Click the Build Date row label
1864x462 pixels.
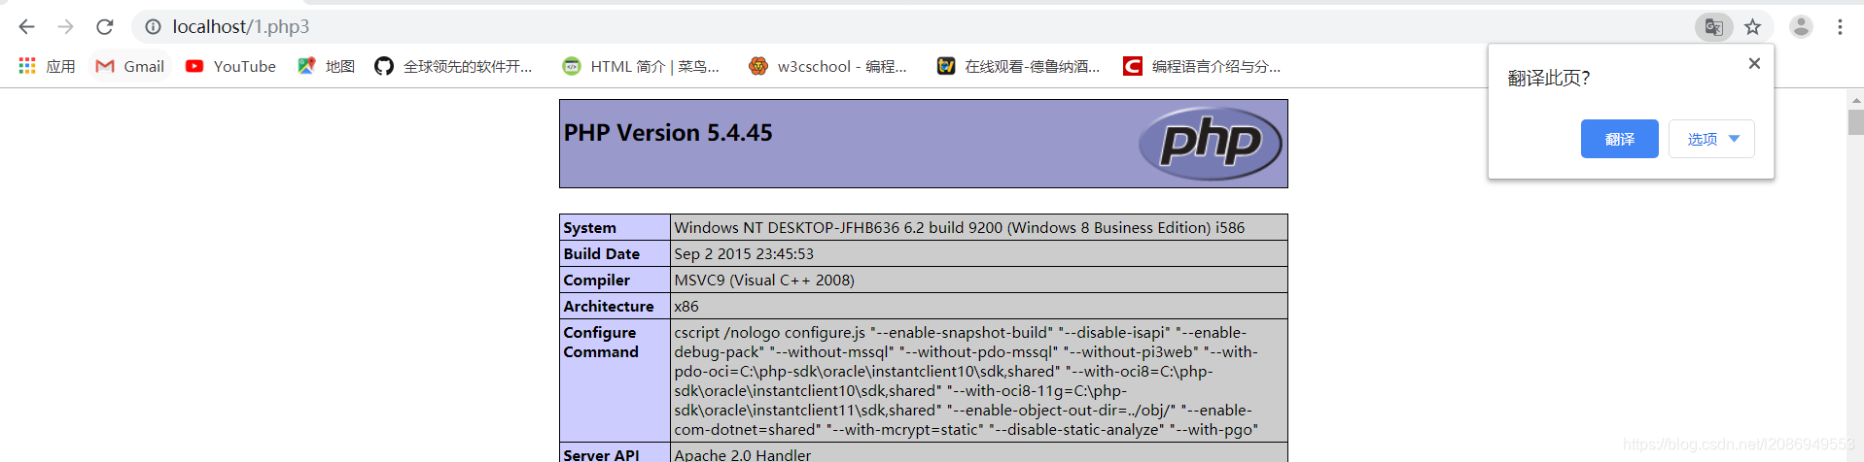tap(601, 253)
